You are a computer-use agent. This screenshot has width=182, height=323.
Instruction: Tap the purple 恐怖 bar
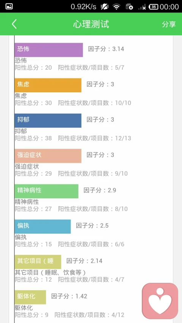[49, 50]
